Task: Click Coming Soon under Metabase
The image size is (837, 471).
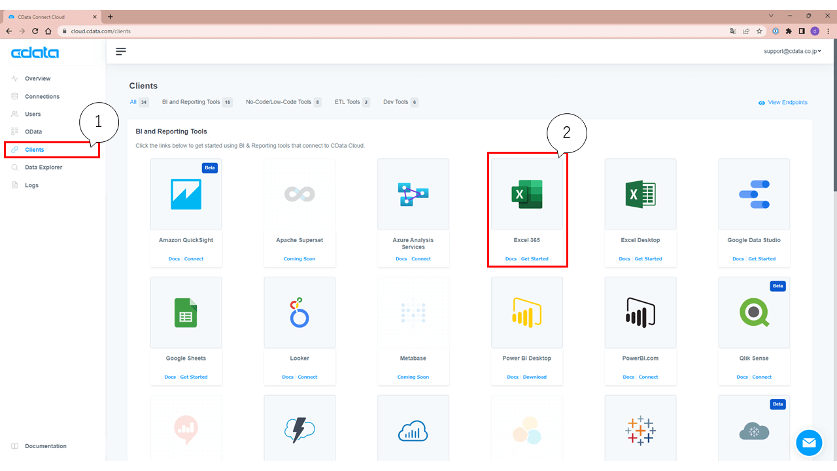Action: click(413, 377)
